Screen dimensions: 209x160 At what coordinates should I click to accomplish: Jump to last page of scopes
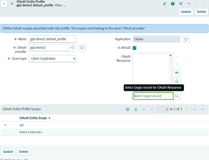[x=195, y=109]
